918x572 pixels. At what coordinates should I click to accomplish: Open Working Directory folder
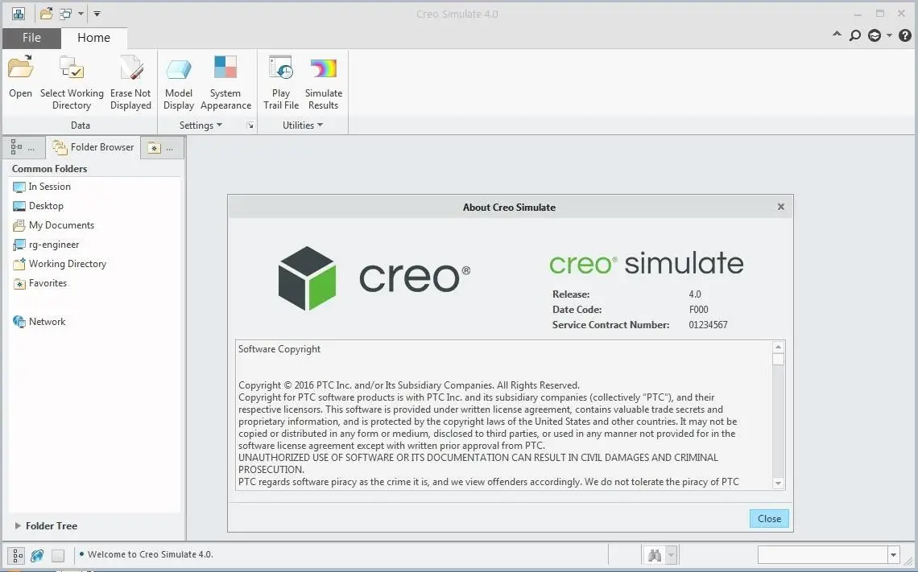click(x=59, y=264)
